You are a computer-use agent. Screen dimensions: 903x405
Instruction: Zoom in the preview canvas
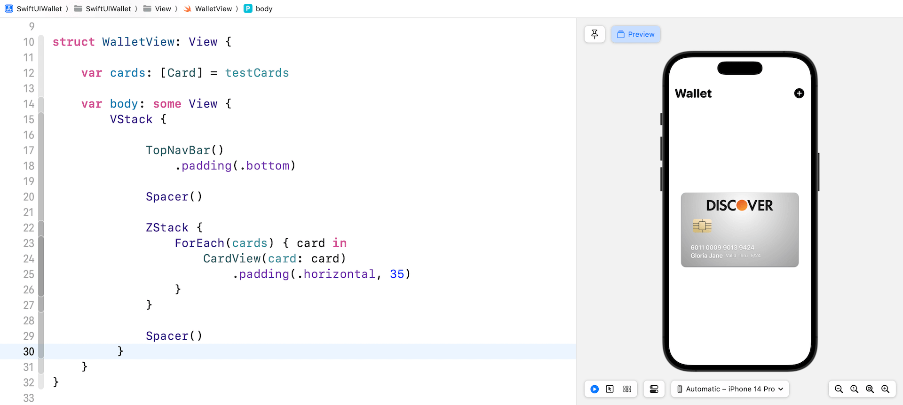(x=885, y=389)
